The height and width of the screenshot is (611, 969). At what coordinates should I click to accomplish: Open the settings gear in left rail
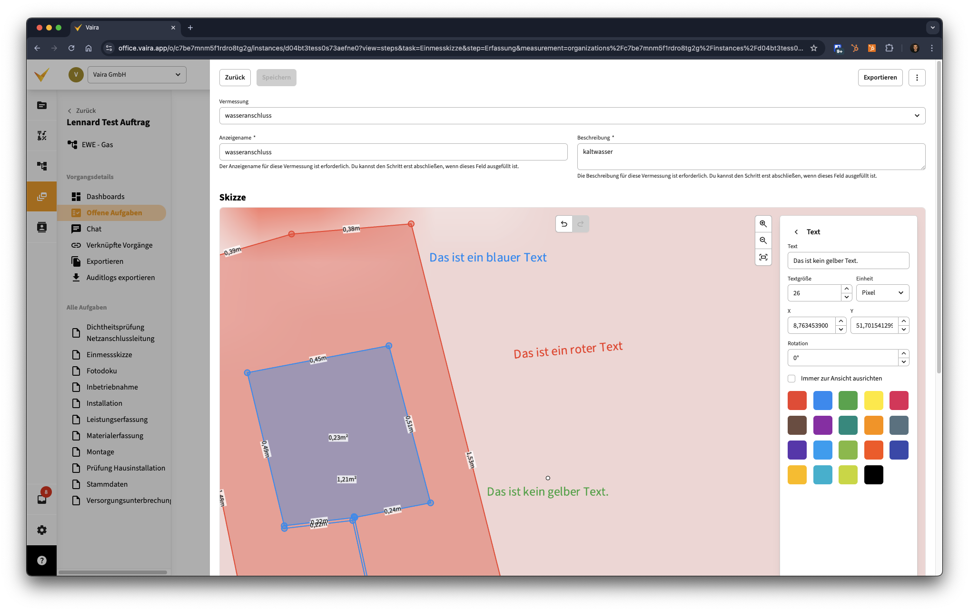(x=42, y=530)
